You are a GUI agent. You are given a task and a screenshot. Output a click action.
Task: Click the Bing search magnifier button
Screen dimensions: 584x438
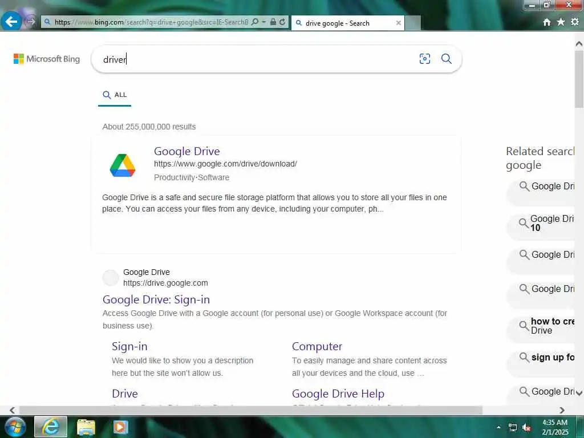(x=446, y=59)
